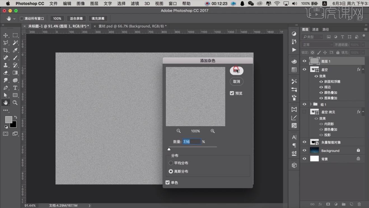Zoom out the Add Noise preview
This screenshot has width=369, height=208.
tap(179, 131)
